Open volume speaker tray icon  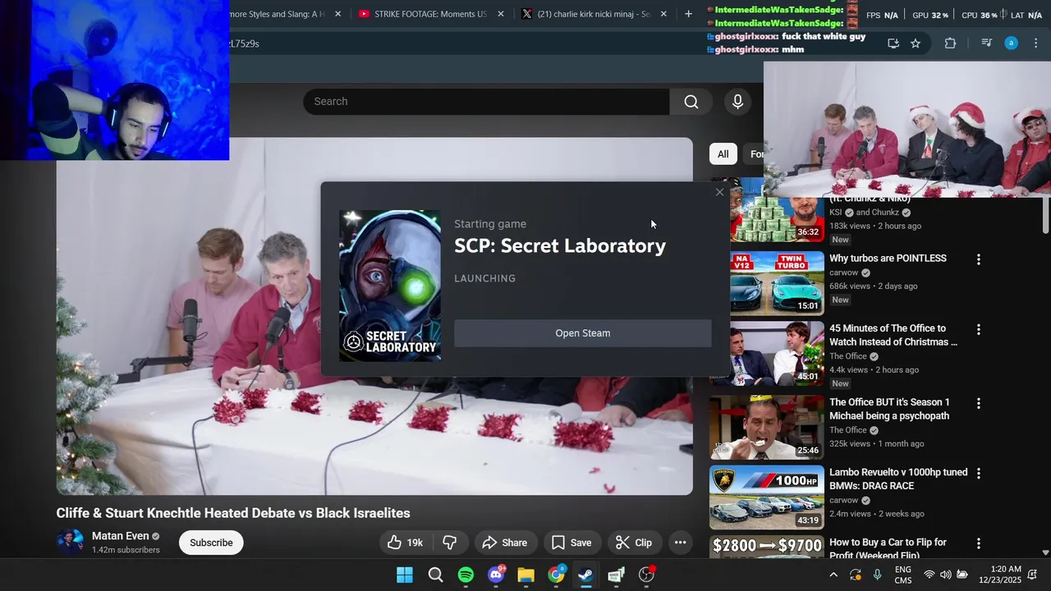click(945, 575)
